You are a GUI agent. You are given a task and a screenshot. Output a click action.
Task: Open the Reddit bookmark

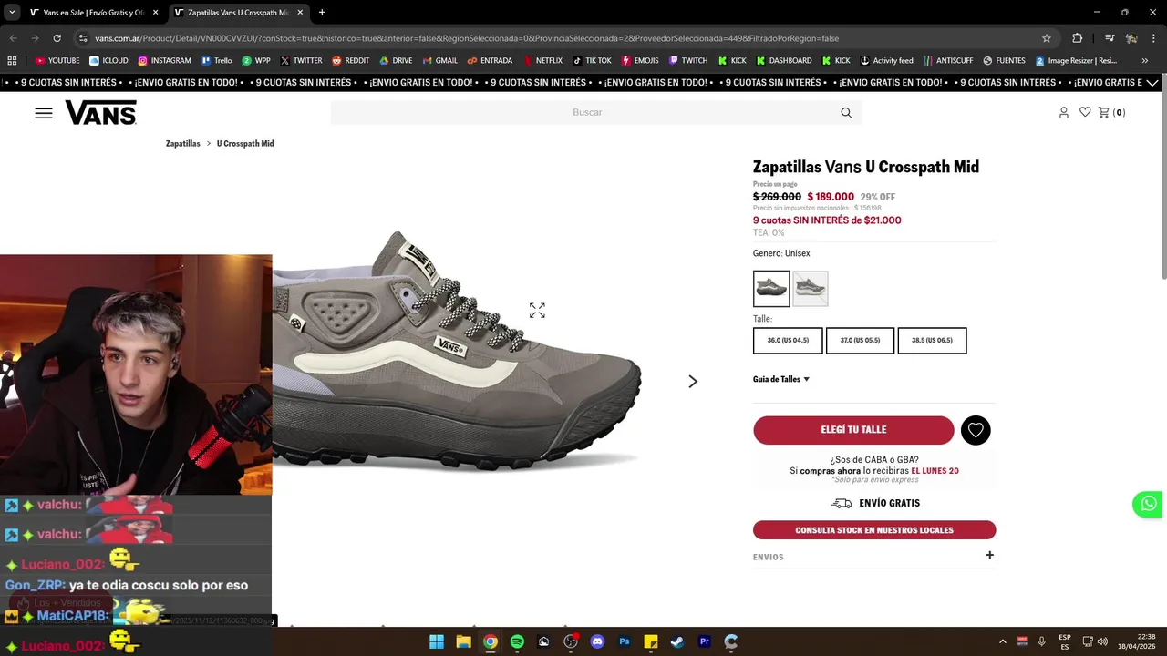[351, 61]
